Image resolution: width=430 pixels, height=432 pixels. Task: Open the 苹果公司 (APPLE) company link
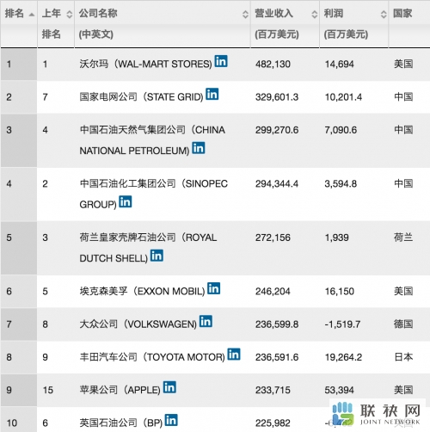coord(120,390)
